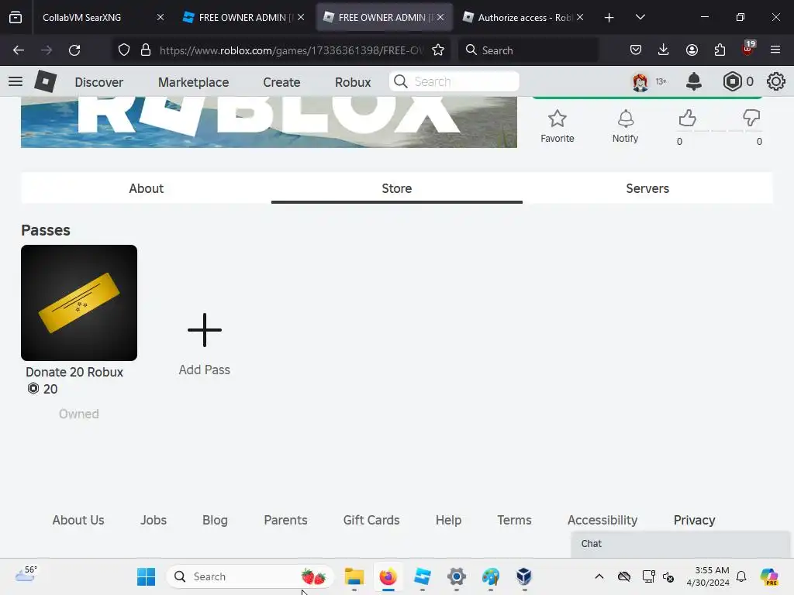Open a new browser tab

(x=609, y=18)
